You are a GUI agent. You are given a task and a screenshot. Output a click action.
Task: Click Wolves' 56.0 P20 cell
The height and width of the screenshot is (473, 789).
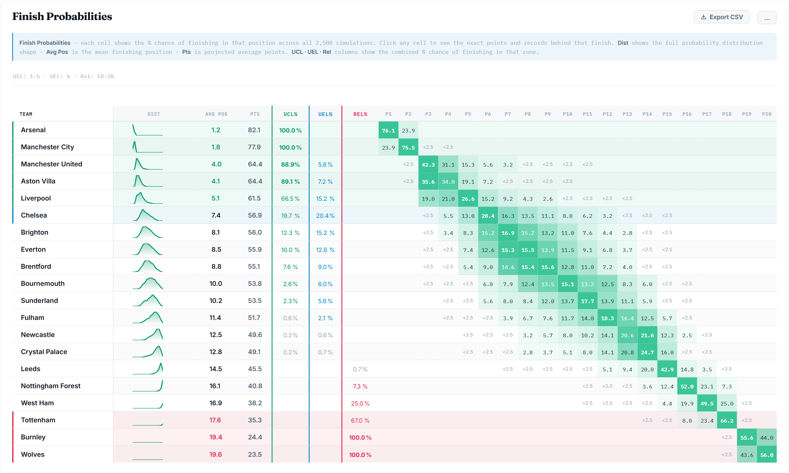click(x=766, y=455)
